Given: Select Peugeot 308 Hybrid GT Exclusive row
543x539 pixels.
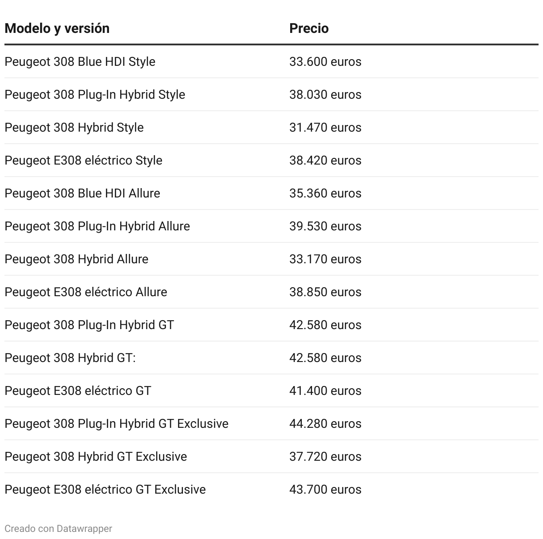Looking at the screenshot, I should (96, 456).
